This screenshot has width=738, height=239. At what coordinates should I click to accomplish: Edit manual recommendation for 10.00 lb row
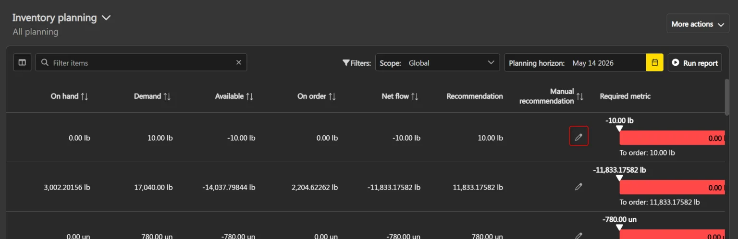pos(578,137)
